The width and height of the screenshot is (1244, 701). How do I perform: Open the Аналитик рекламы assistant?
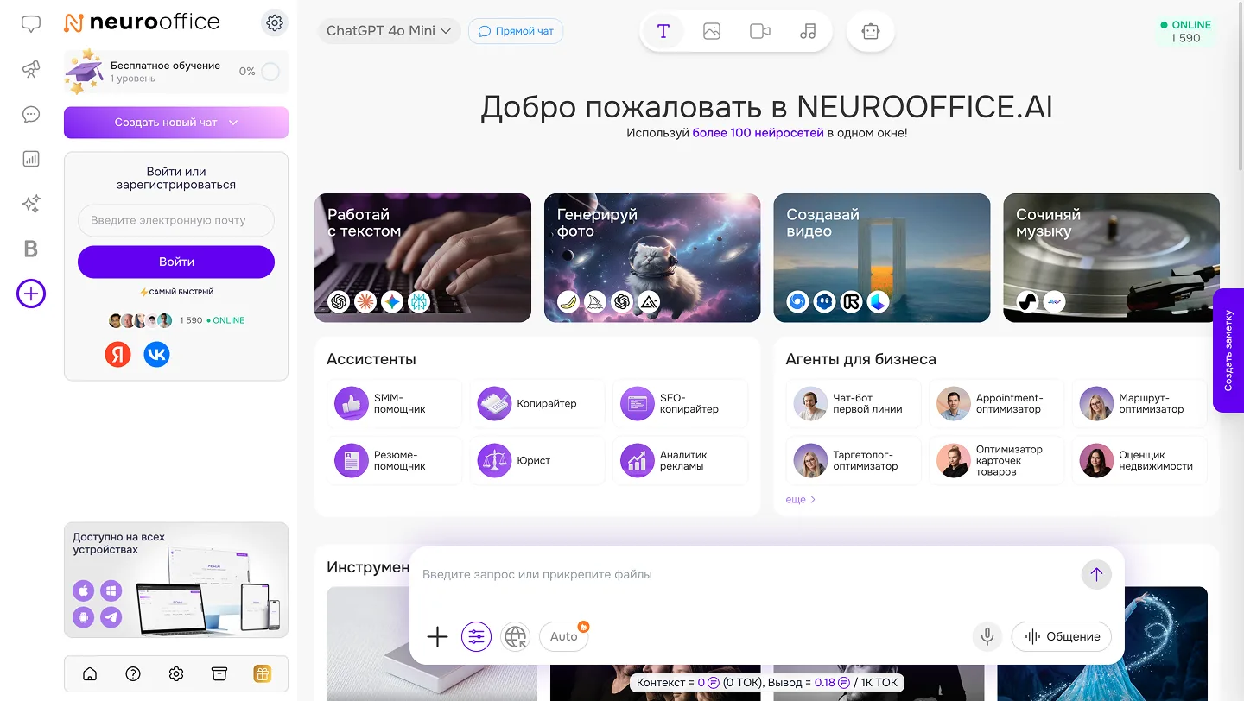681,460
